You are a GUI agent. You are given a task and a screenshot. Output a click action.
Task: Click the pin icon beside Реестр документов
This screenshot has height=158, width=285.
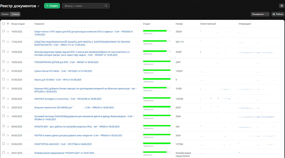(39, 6)
